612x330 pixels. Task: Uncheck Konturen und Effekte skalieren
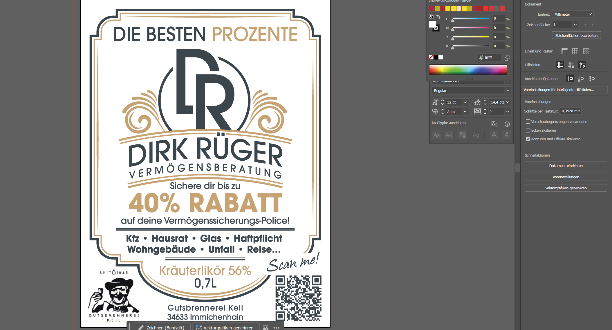pos(528,139)
